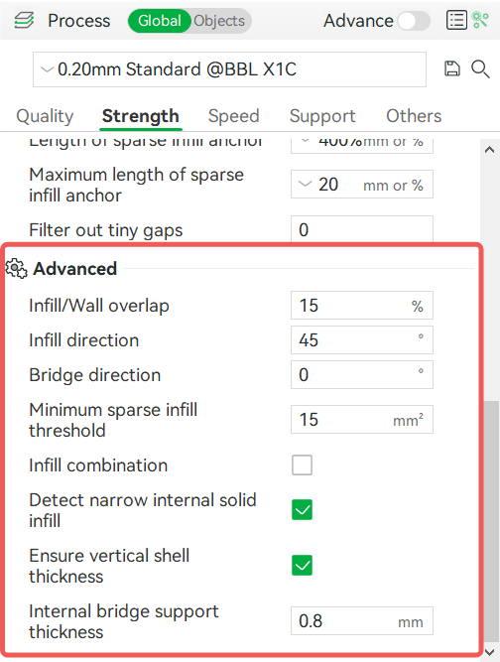Click the scrollbar up arrow
The image size is (500, 662).
point(489,150)
